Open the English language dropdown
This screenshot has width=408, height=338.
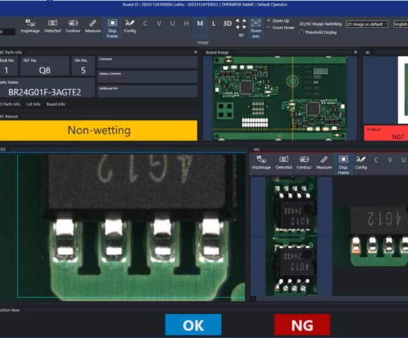coord(401,24)
